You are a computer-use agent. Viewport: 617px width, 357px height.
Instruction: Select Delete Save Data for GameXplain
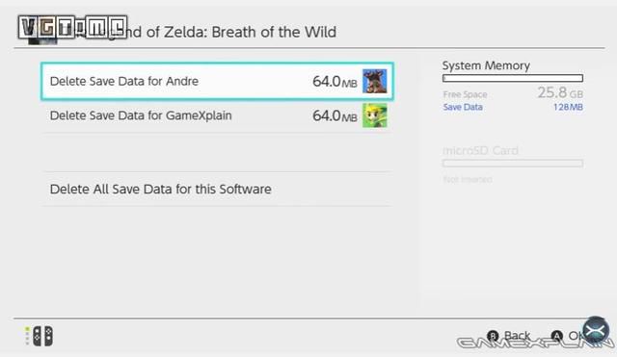click(217, 115)
